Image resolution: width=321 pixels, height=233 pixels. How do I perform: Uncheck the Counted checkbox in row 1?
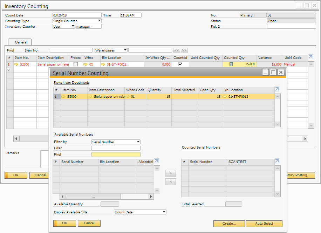coord(180,64)
